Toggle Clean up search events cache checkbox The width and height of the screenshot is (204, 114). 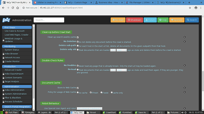tap(78, 37)
